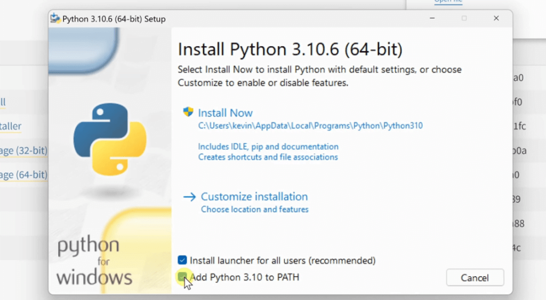
Task: Close the Python 3.10.6 Setup dialog
Action: pyautogui.click(x=496, y=19)
